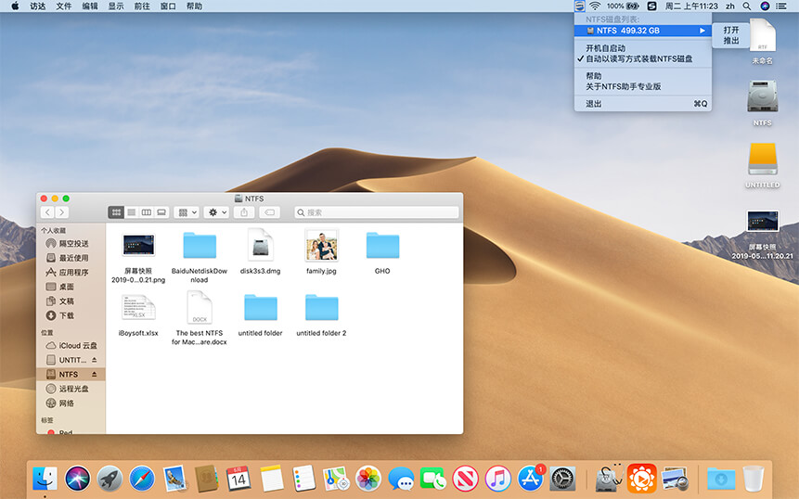Select NTFS 499.32 GB disk entry

tap(642, 31)
